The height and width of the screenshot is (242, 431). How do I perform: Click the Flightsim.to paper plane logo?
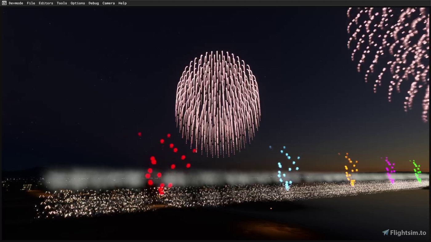[385, 233]
